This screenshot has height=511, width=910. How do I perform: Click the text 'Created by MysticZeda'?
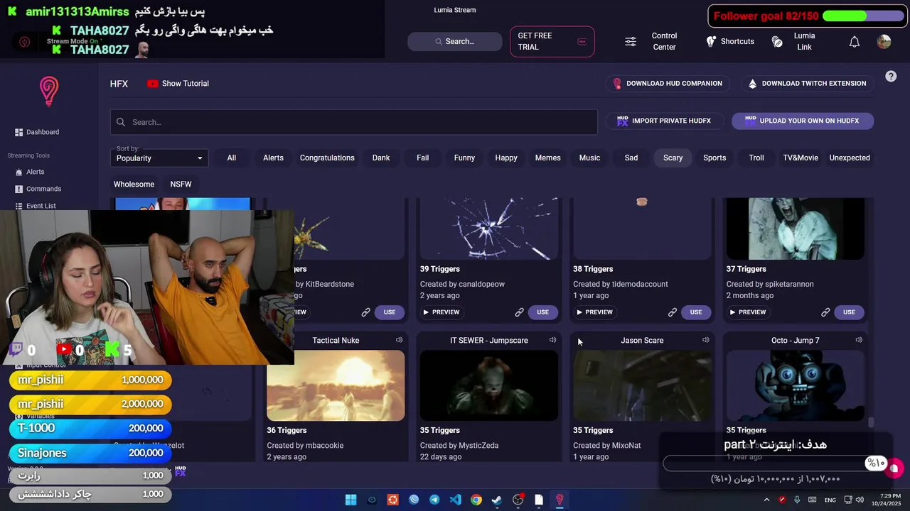pyautogui.click(x=459, y=446)
